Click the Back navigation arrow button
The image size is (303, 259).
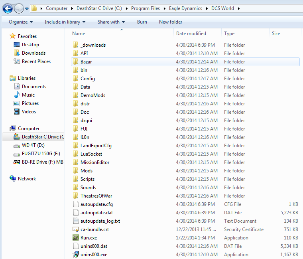[x=8, y=8]
